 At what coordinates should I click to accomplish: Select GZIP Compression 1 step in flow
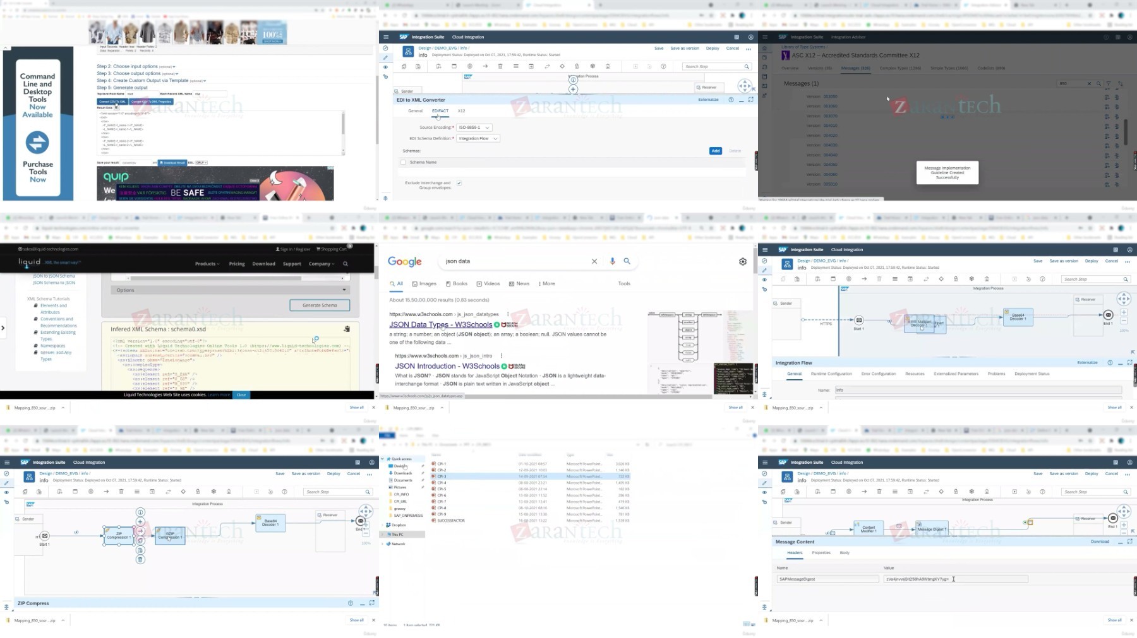[x=170, y=536]
